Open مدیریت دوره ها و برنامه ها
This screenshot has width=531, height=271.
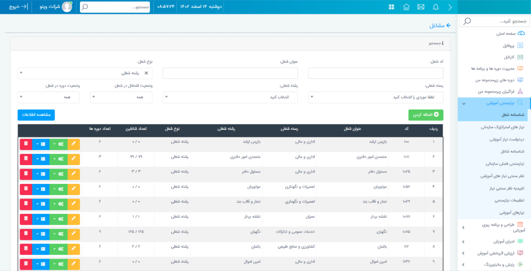(x=497, y=69)
